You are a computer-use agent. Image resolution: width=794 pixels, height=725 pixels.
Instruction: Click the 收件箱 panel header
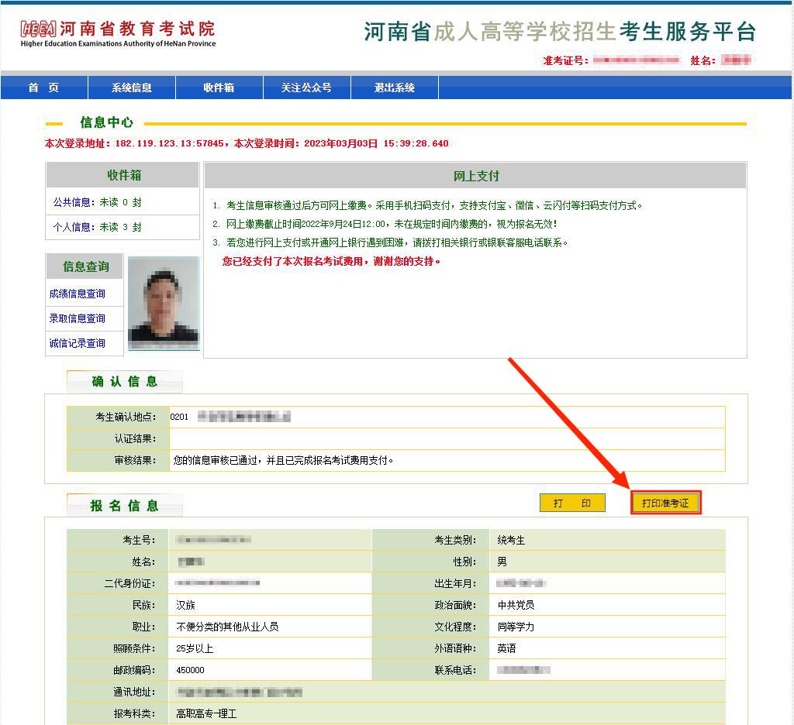123,175
